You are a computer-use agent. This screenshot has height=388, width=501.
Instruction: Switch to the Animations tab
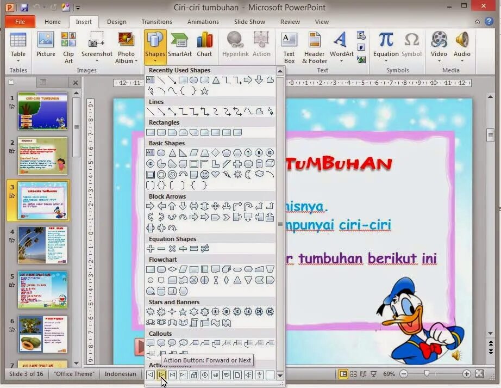pyautogui.click(x=203, y=22)
